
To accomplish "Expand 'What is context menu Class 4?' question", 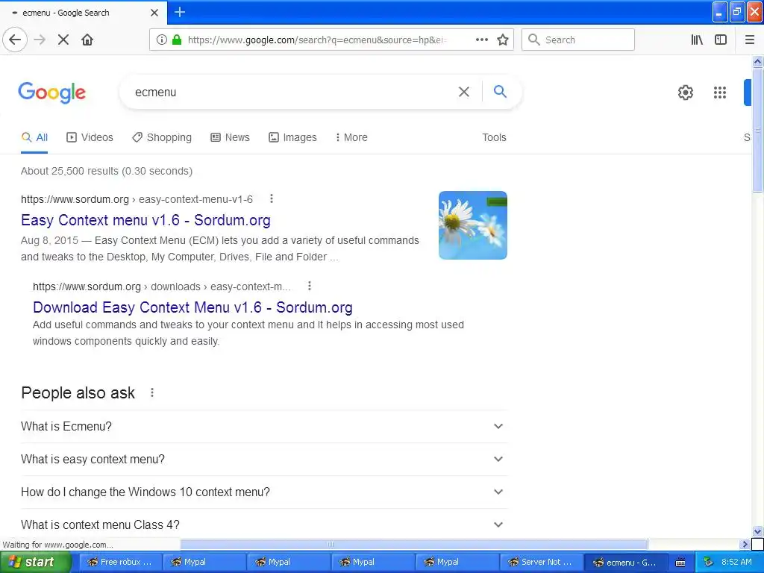I will coord(263,525).
